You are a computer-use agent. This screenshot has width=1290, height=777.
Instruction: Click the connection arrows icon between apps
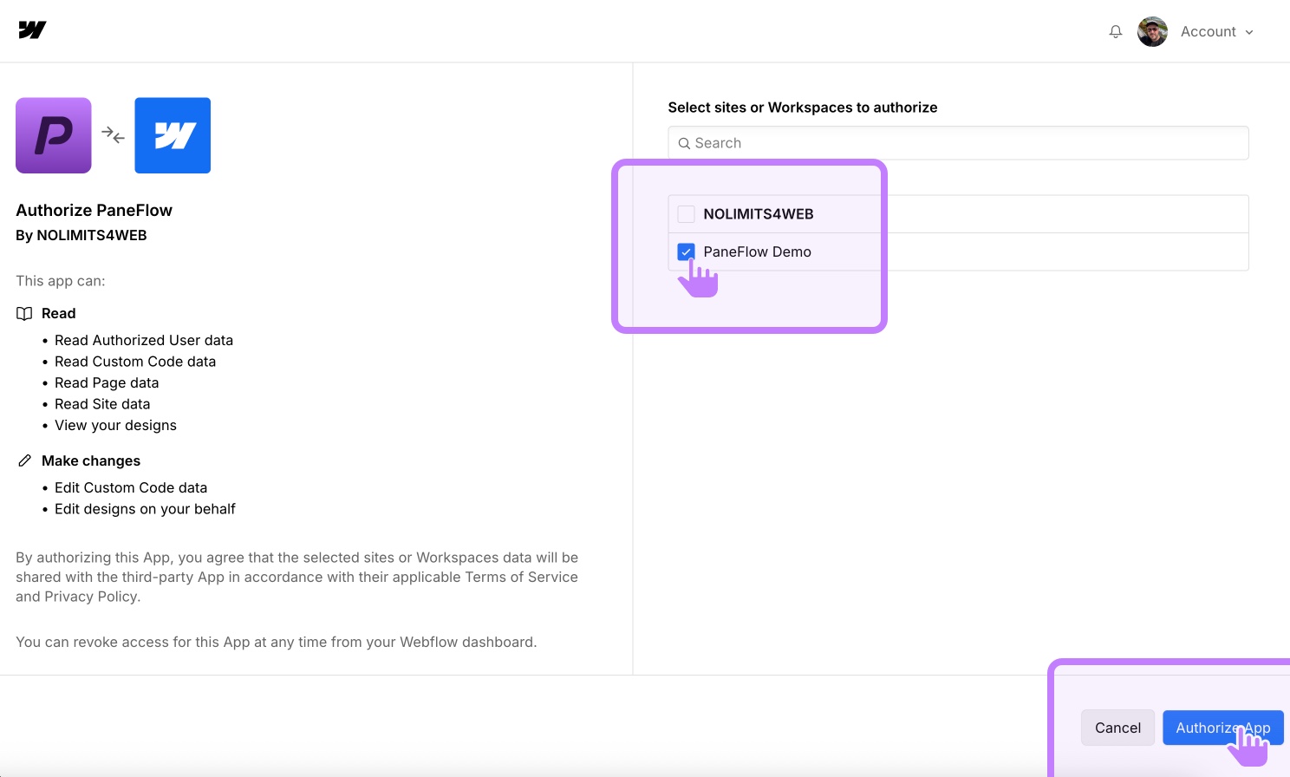tap(113, 134)
